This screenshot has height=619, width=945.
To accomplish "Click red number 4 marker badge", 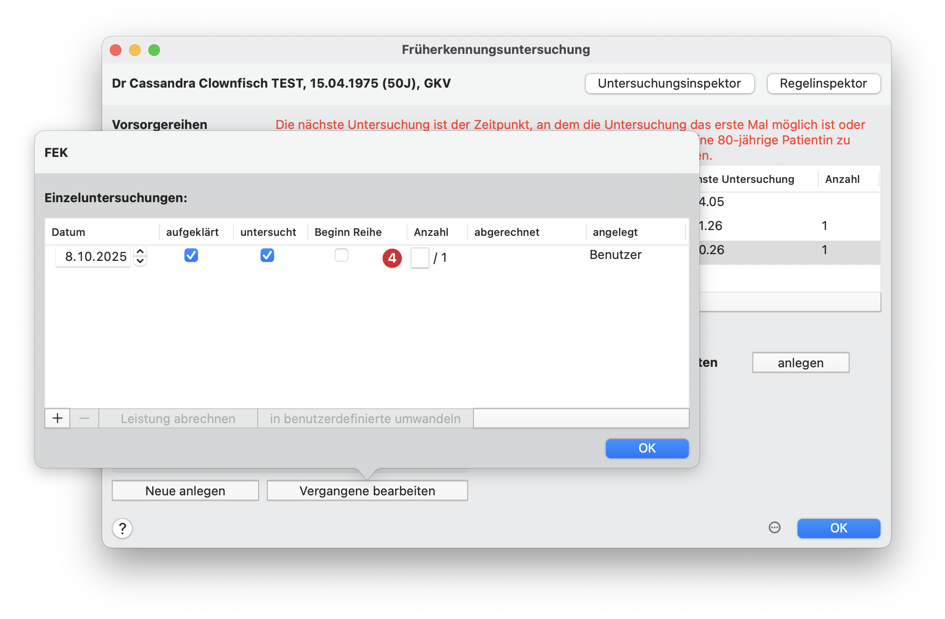I will tap(392, 258).
